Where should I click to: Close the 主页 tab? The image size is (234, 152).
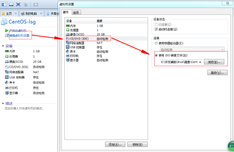[16, 13]
